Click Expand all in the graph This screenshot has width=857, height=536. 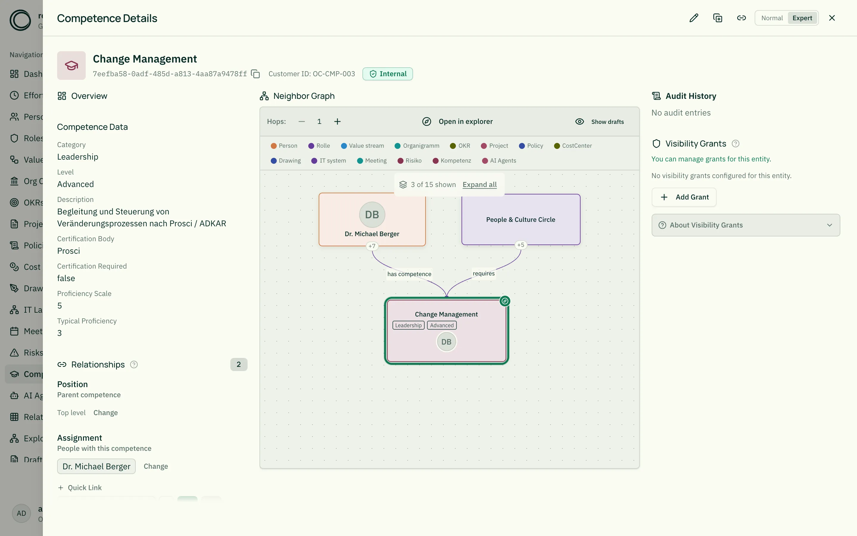479,184
